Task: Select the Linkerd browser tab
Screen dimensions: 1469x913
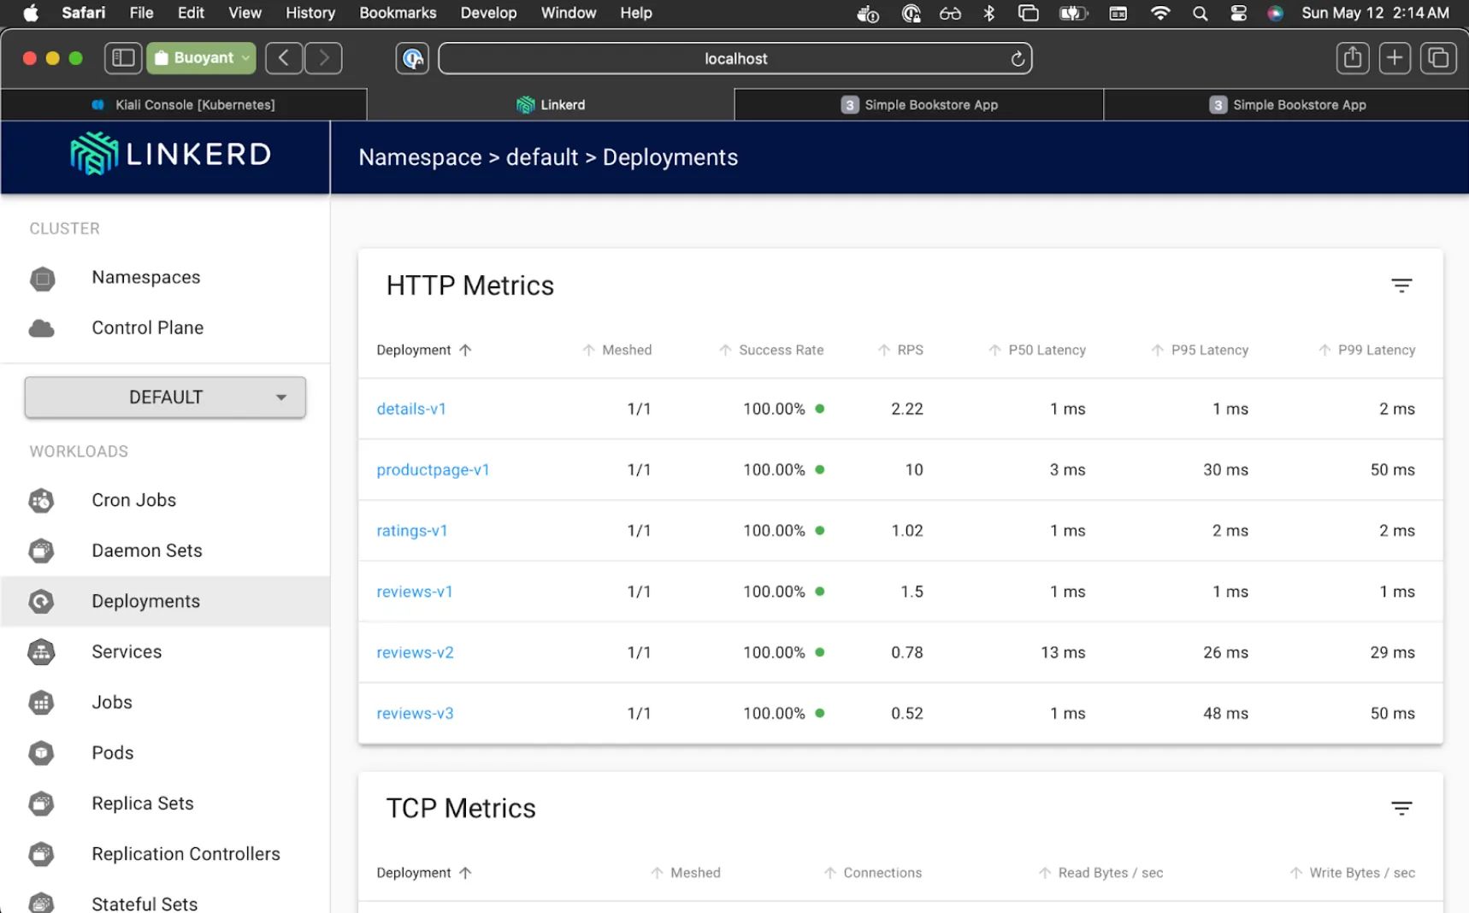Action: [x=551, y=105]
